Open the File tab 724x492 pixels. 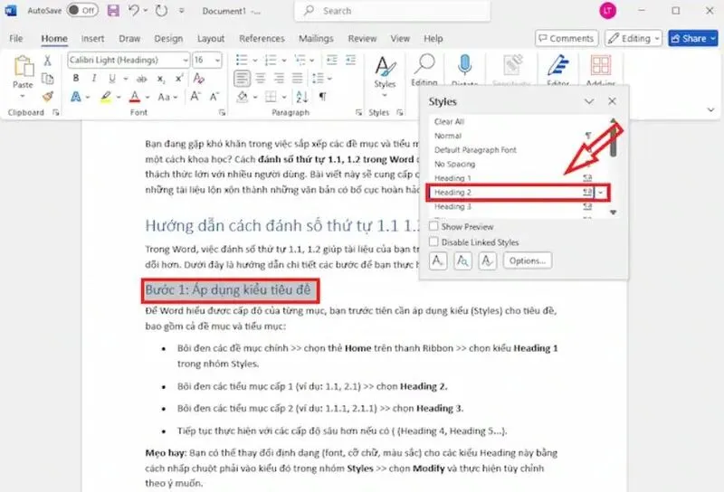pos(16,39)
